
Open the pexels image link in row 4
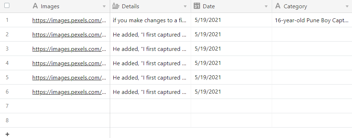[69, 63]
